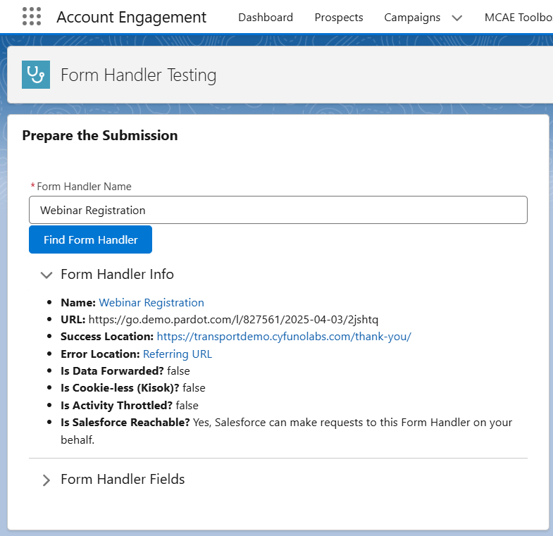Open the Dashboard tab
Image resolution: width=553 pixels, height=536 pixels.
[266, 18]
